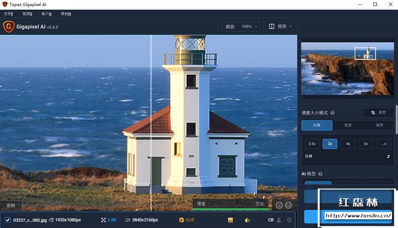
Task: Open the 视图 menu in menu bar
Action: [28, 14]
